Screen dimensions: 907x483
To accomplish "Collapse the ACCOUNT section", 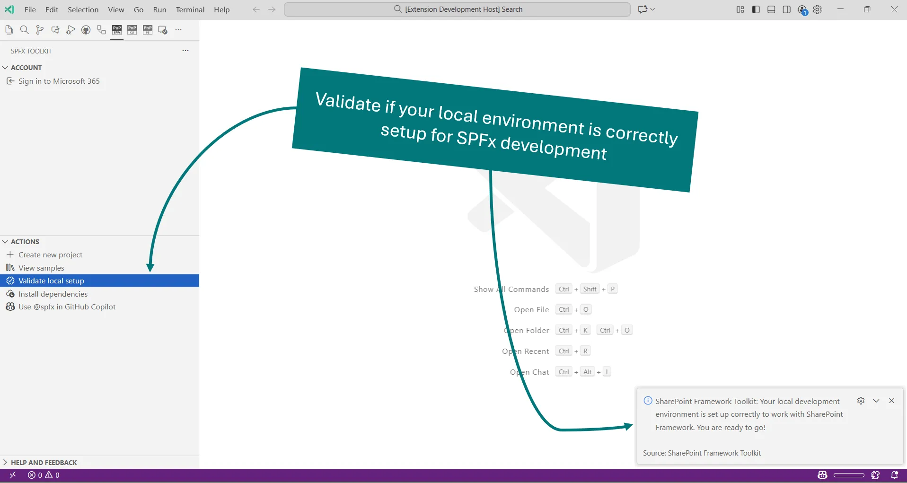I will tap(27, 68).
